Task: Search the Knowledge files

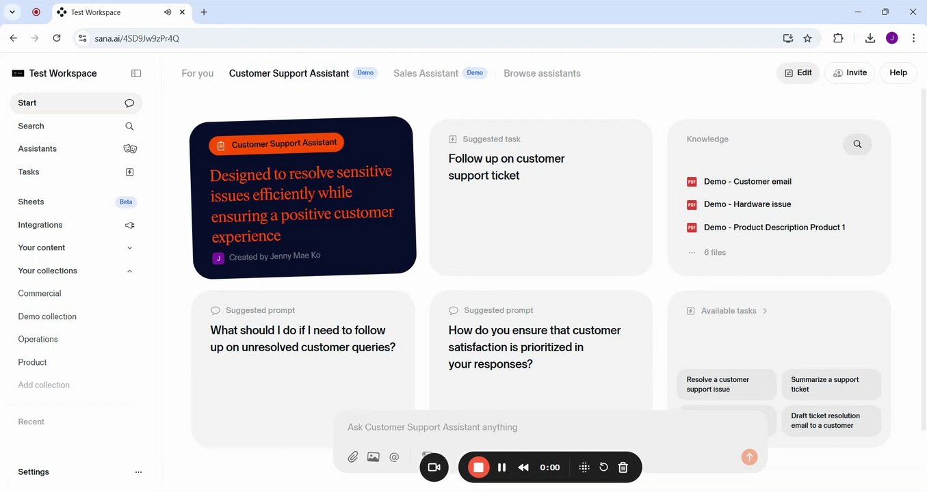Action: pos(857,144)
